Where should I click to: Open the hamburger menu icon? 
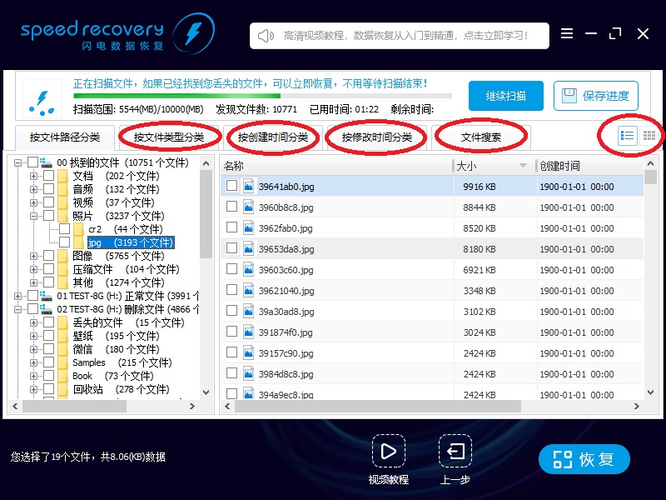[567, 34]
